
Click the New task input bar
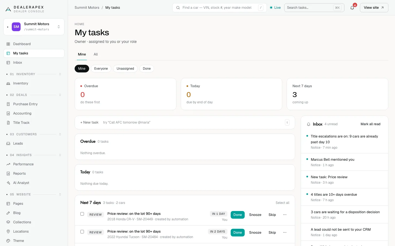point(185,122)
